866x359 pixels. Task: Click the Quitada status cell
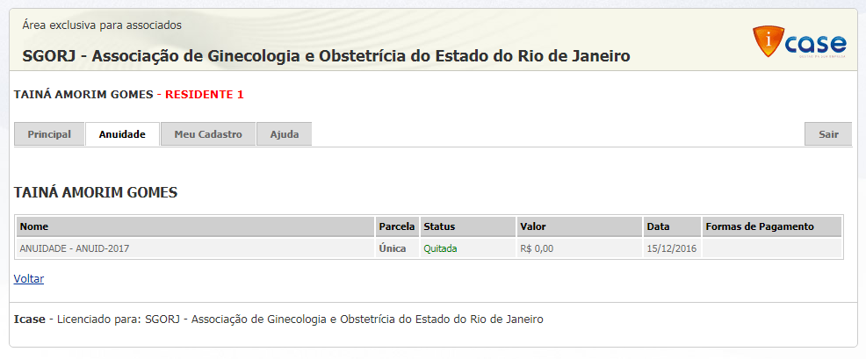pyautogui.click(x=440, y=248)
